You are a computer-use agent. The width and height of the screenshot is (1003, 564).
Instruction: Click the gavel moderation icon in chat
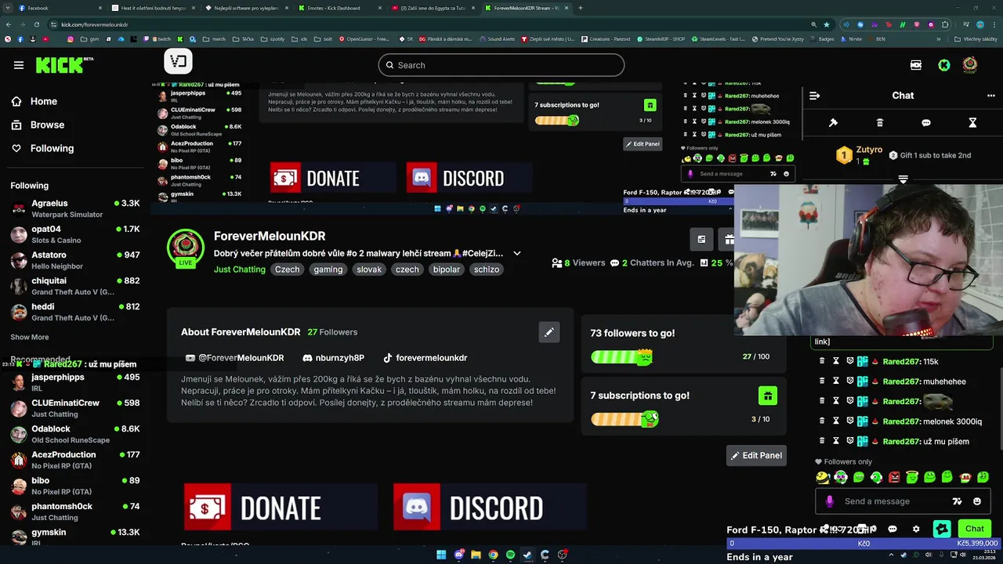pyautogui.click(x=833, y=123)
